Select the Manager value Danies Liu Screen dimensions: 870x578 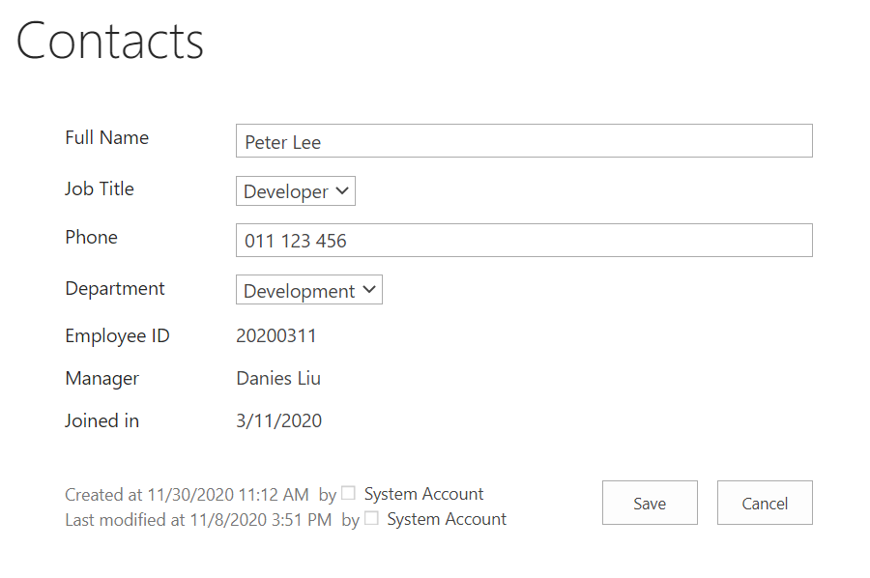[x=278, y=378]
